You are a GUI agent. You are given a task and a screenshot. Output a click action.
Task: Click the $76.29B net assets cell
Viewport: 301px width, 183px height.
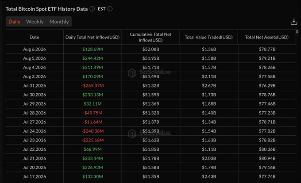pyautogui.click(x=267, y=86)
